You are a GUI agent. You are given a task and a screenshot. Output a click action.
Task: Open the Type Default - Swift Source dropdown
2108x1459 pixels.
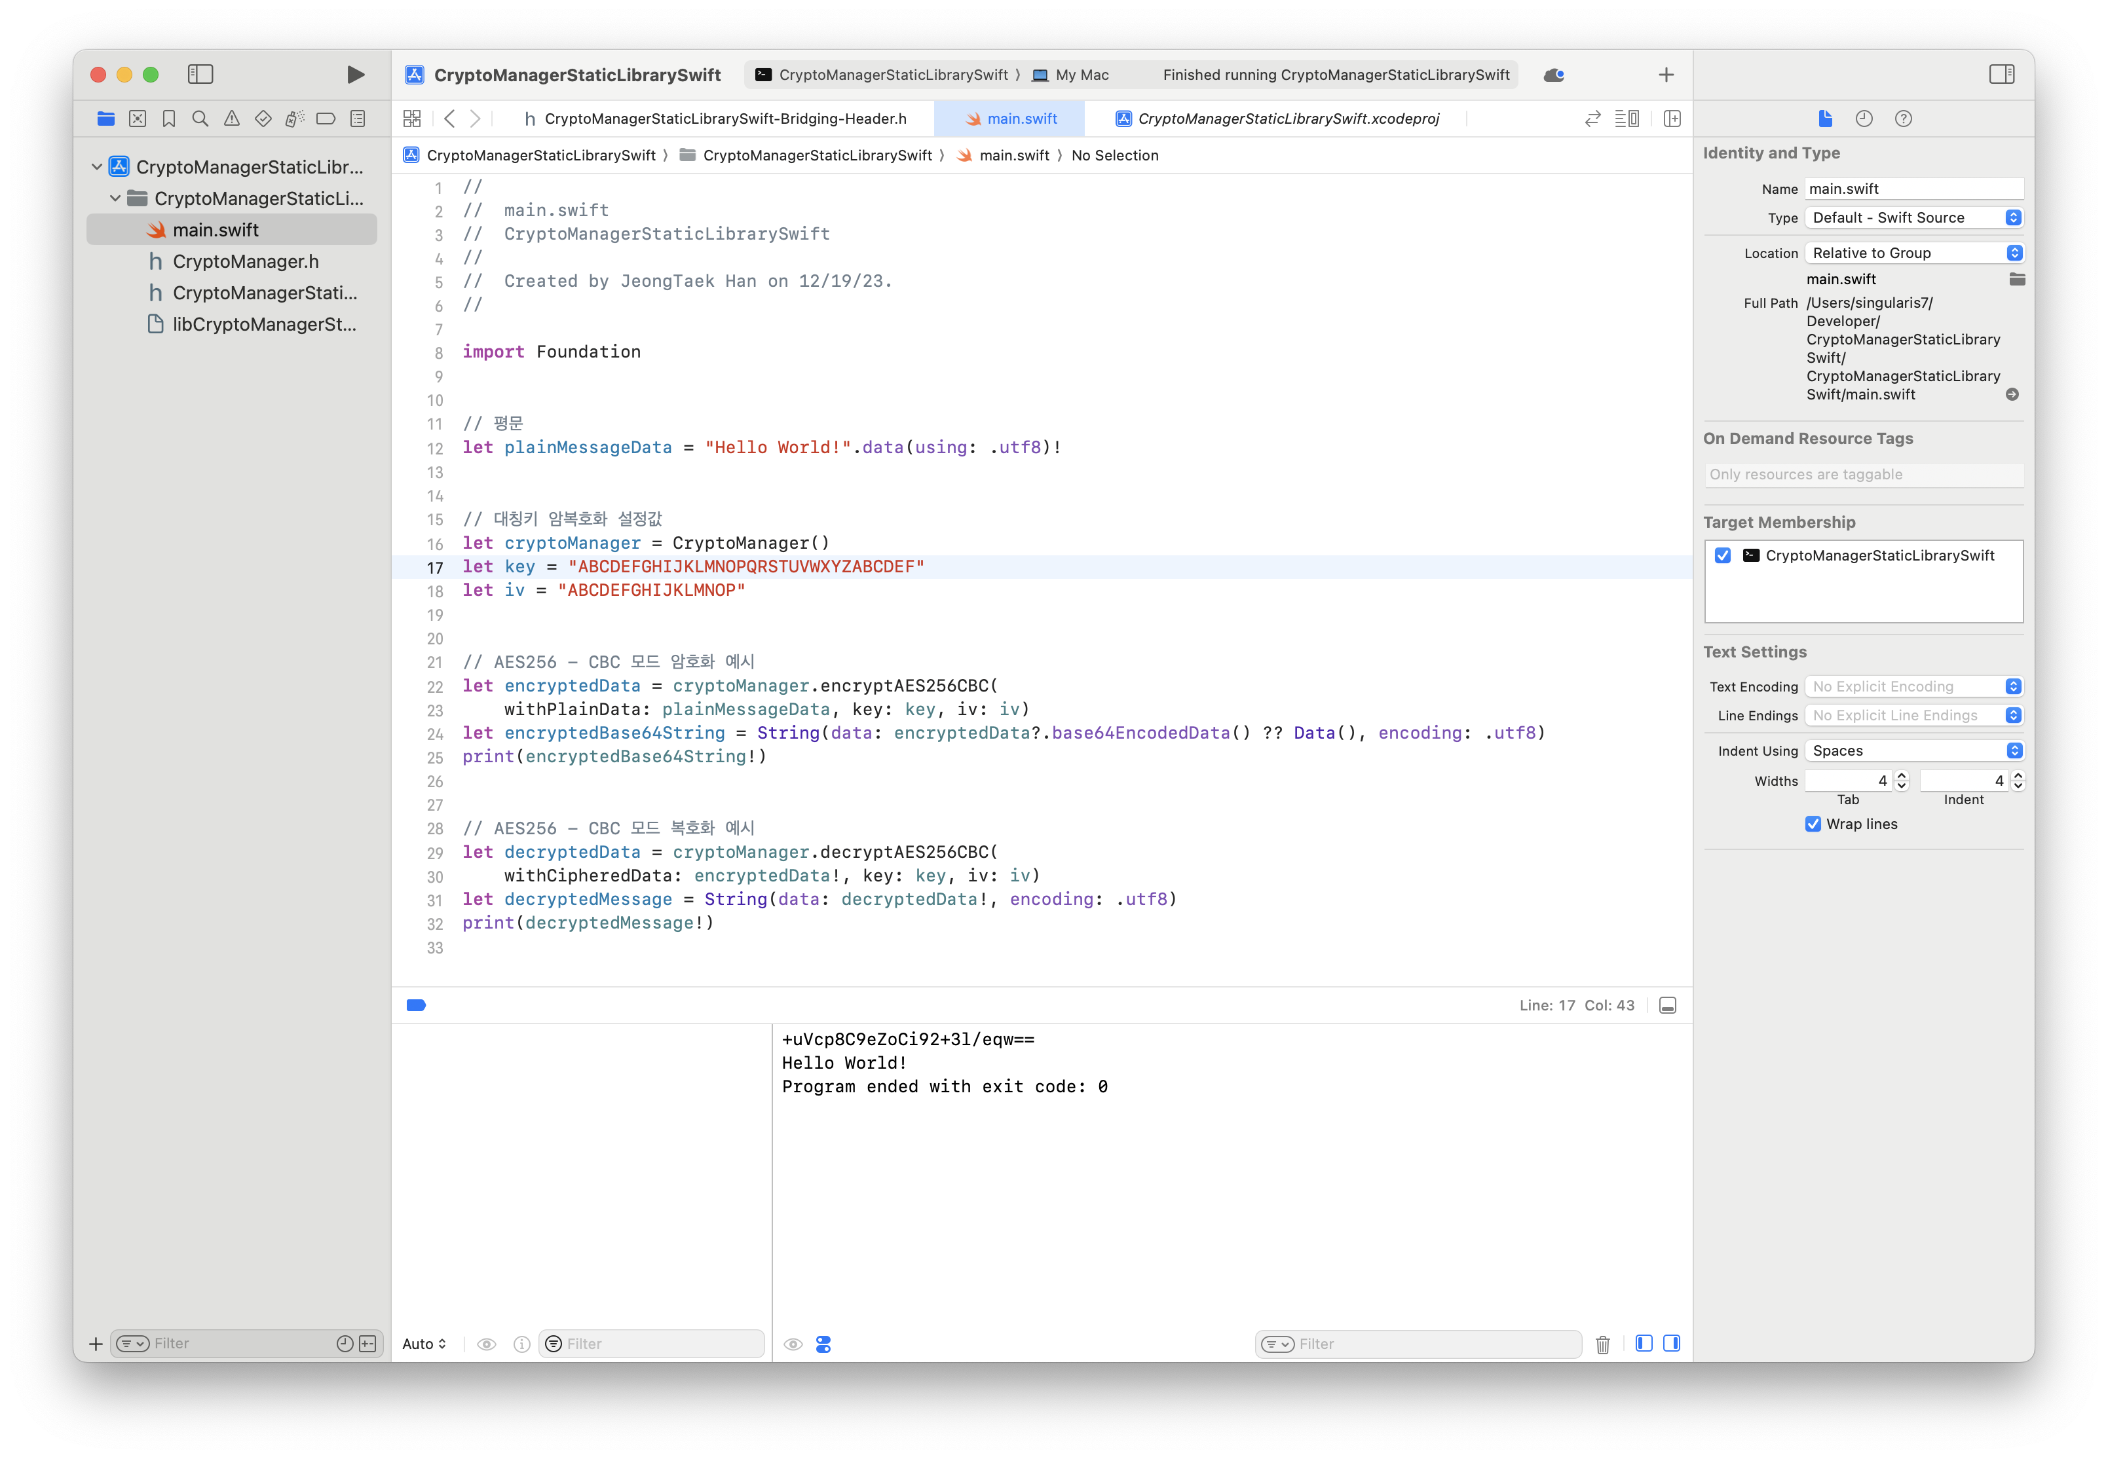click(1913, 217)
